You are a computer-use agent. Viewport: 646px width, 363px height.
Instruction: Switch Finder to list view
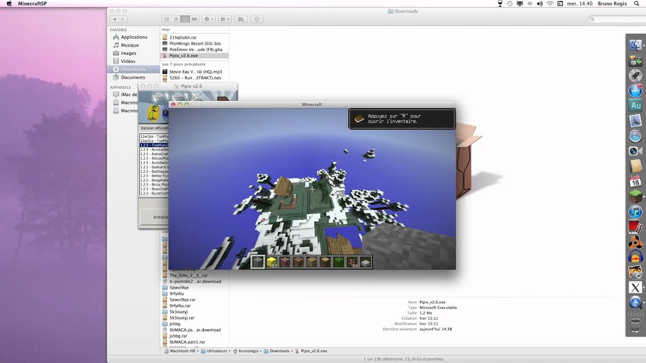[x=176, y=19]
